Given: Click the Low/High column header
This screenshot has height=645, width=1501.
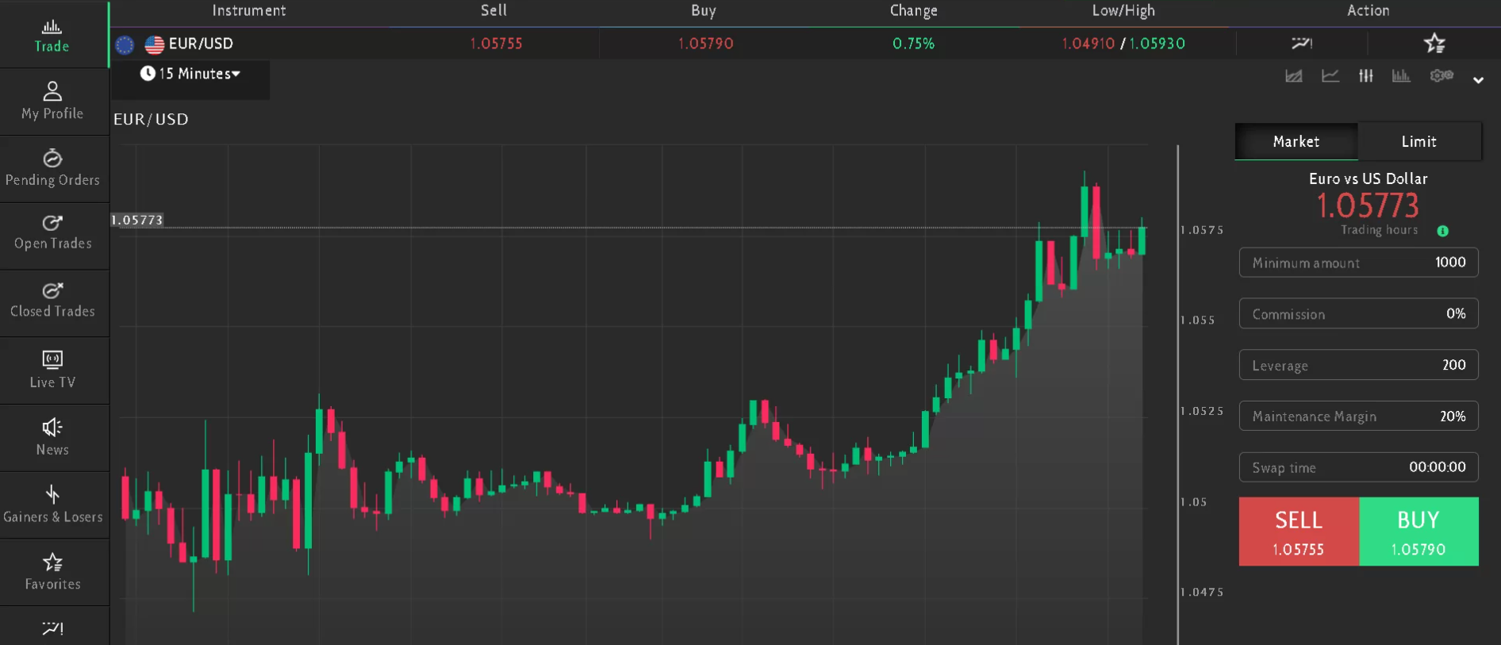Looking at the screenshot, I should tap(1123, 10).
